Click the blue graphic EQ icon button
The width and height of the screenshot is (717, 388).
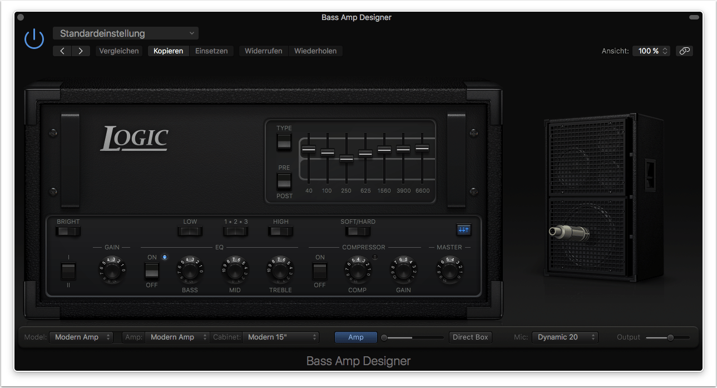pyautogui.click(x=463, y=229)
